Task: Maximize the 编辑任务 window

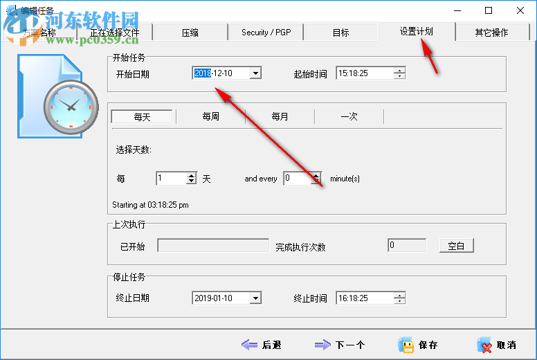Action: point(489,10)
